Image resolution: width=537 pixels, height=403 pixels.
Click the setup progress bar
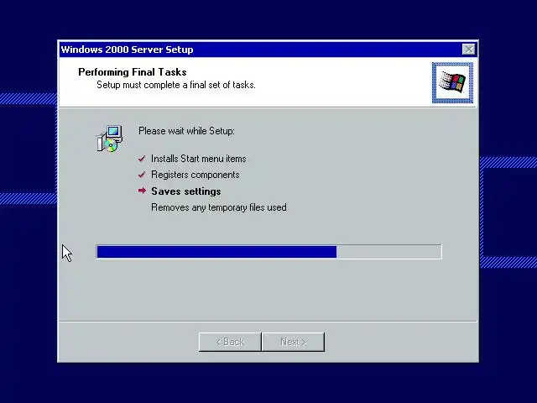pos(268,252)
